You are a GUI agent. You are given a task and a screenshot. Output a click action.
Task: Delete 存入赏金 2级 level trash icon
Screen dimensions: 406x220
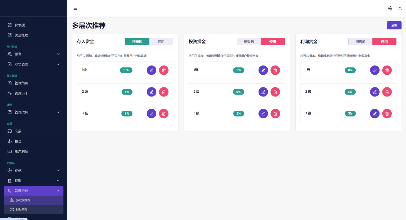[x=164, y=92]
